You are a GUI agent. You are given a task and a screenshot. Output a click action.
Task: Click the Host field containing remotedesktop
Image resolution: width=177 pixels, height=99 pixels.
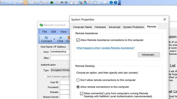(60, 52)
